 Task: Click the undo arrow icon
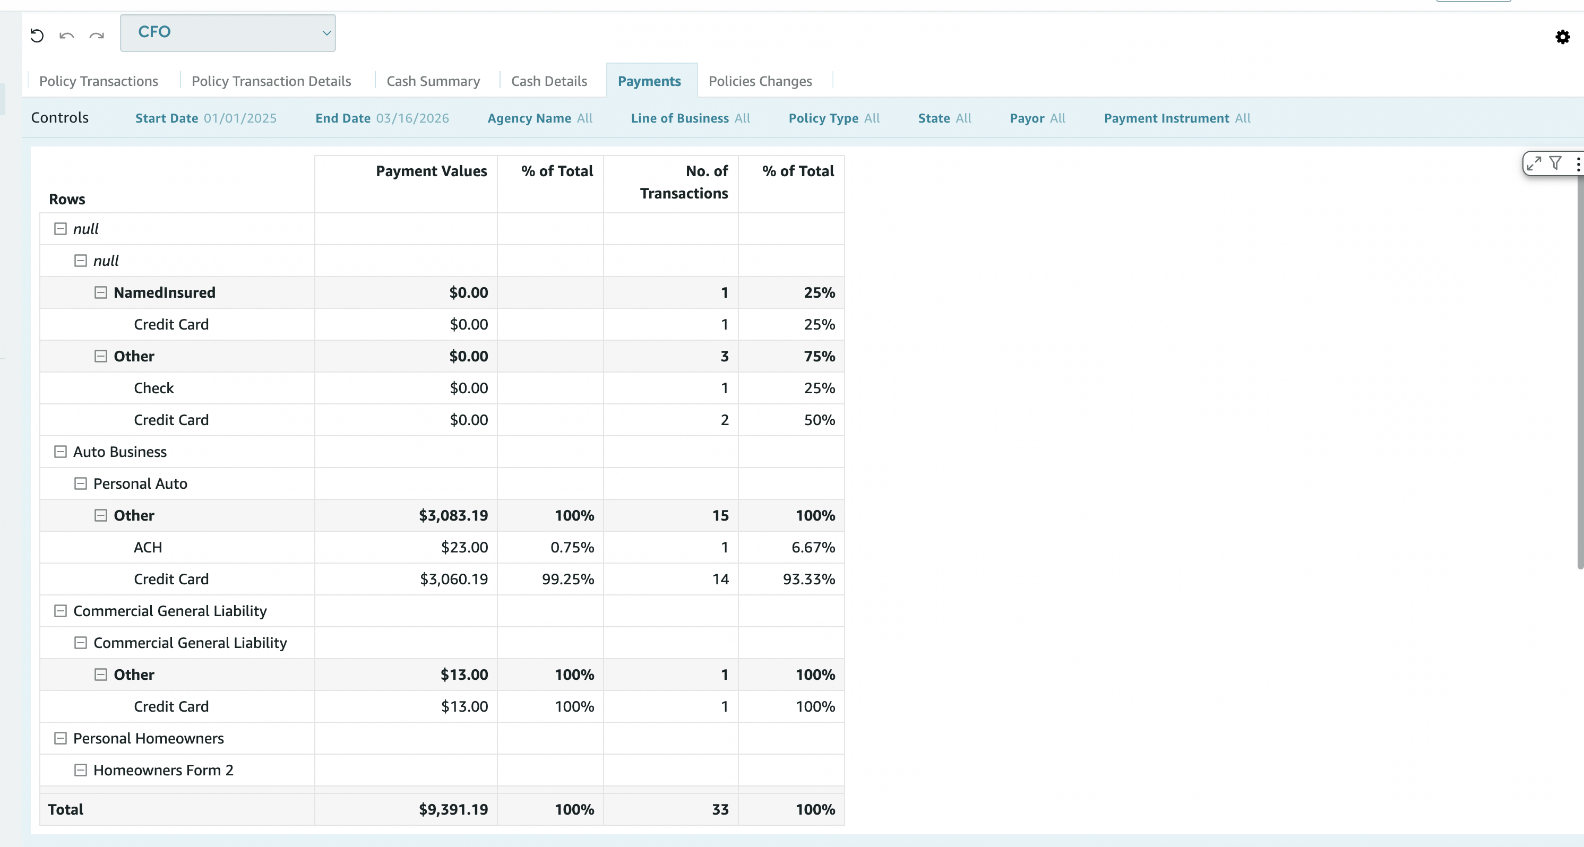(66, 36)
